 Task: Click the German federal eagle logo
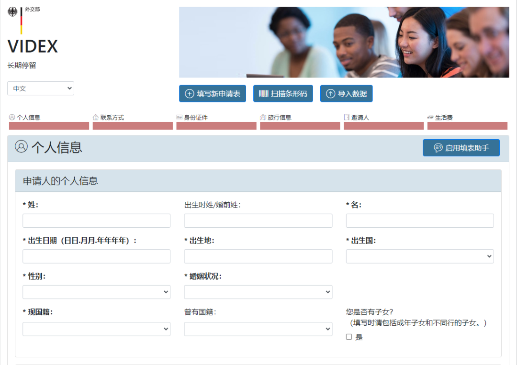(x=12, y=12)
